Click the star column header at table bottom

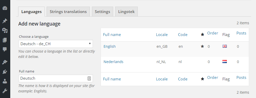pyautogui.click(x=202, y=79)
